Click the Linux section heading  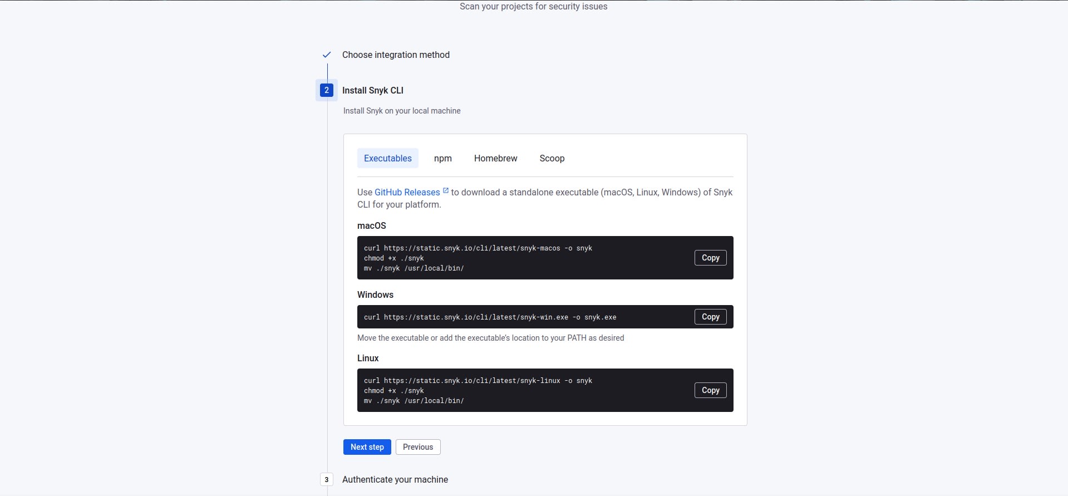[x=368, y=358]
